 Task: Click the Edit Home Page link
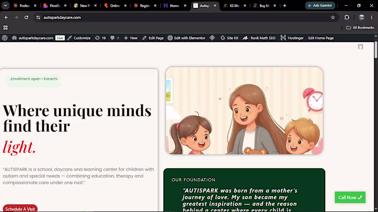point(321,38)
